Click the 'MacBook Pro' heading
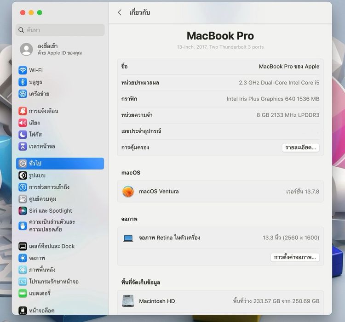 click(x=220, y=36)
